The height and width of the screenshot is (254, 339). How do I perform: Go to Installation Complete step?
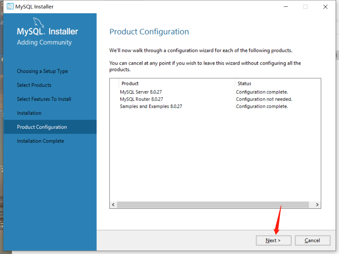coord(40,141)
